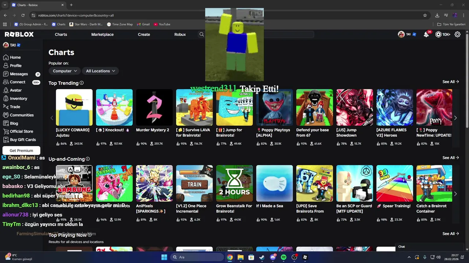469x263 pixels.
Task: Open Windows Start menu
Action: (164, 257)
